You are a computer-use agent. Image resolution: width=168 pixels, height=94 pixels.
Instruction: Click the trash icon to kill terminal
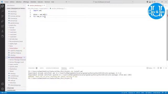pos(161,68)
